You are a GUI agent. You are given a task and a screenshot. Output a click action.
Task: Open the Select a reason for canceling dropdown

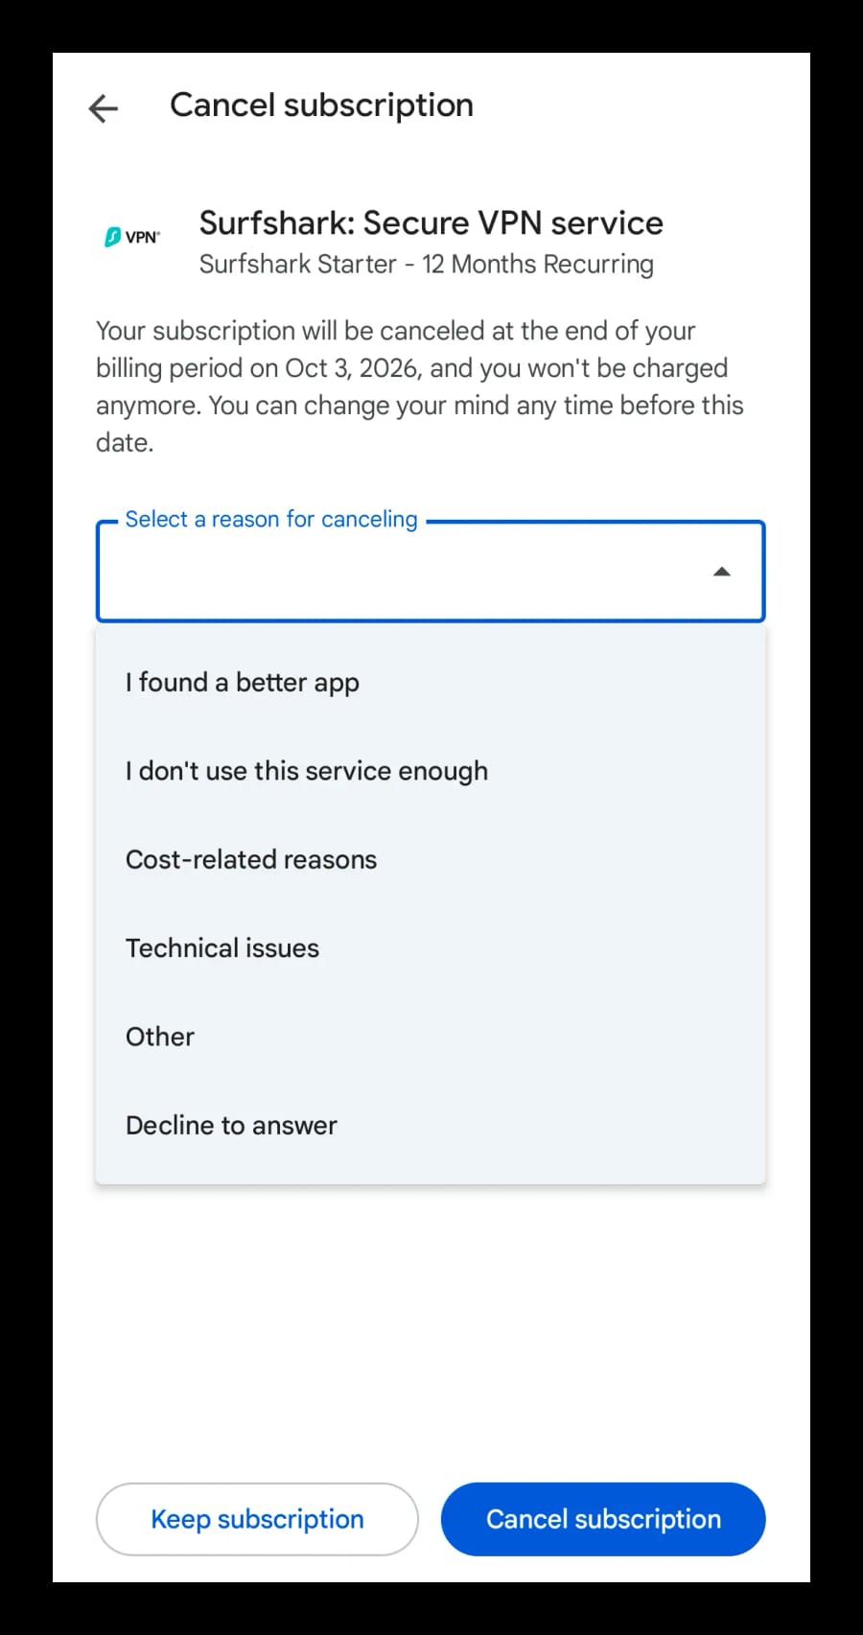(x=431, y=572)
